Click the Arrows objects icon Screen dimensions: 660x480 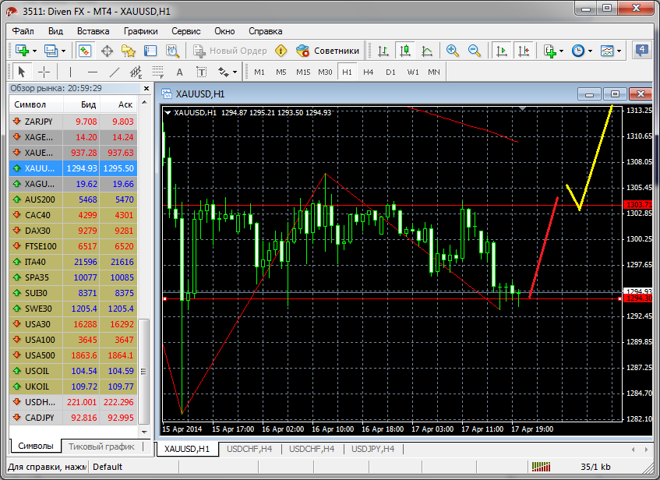coord(223,72)
